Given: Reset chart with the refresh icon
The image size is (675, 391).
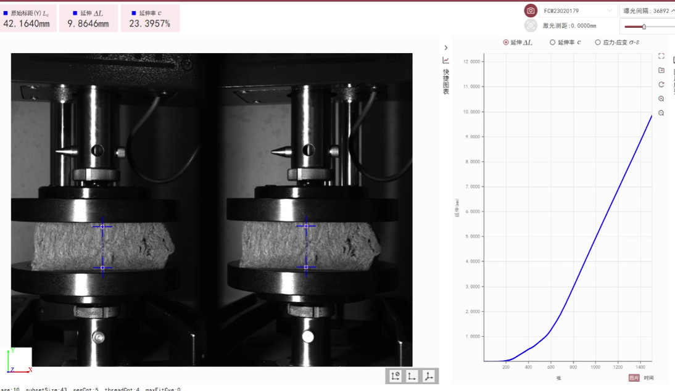Looking at the screenshot, I should pyautogui.click(x=661, y=84).
